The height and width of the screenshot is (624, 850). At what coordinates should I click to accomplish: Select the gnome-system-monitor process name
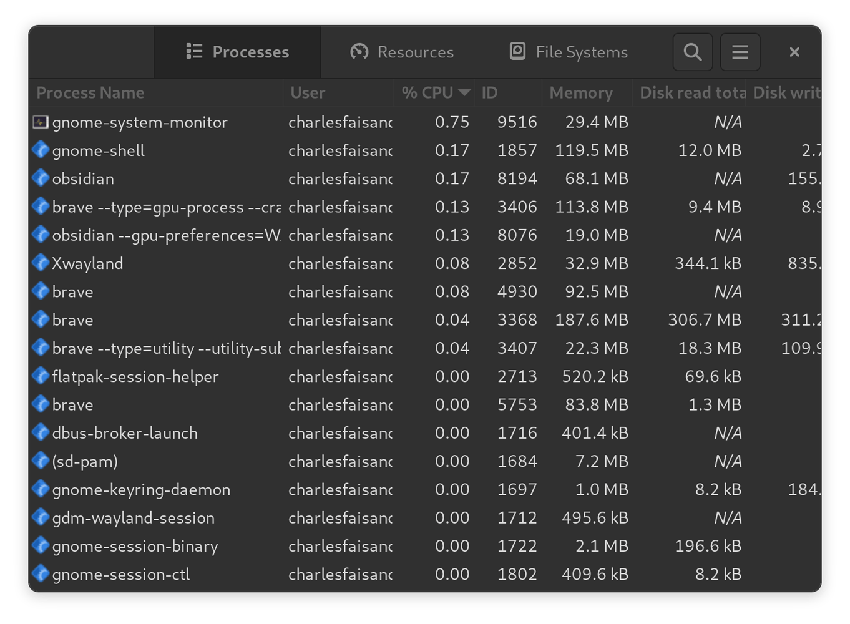click(140, 122)
